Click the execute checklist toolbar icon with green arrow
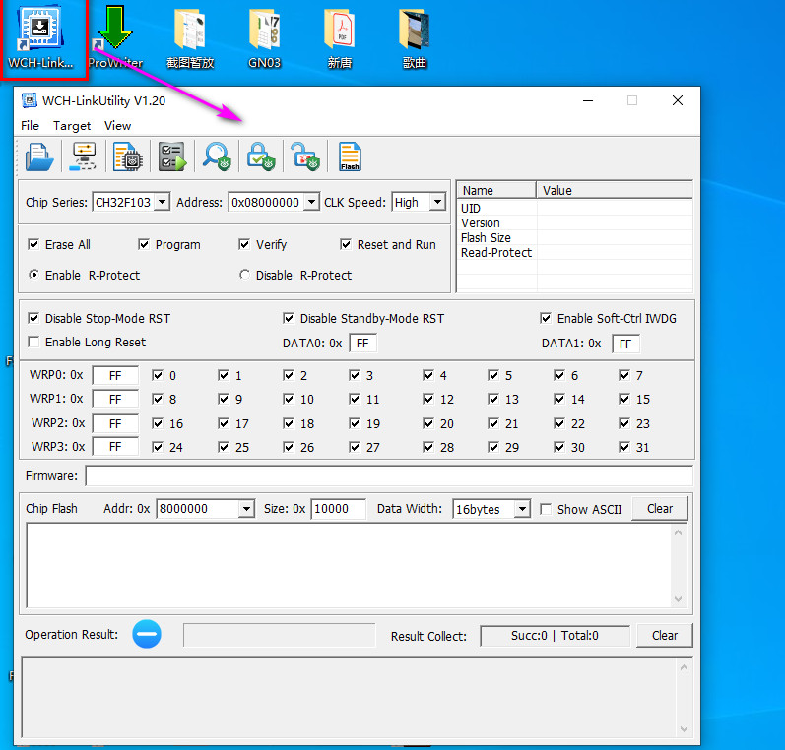 point(172,156)
